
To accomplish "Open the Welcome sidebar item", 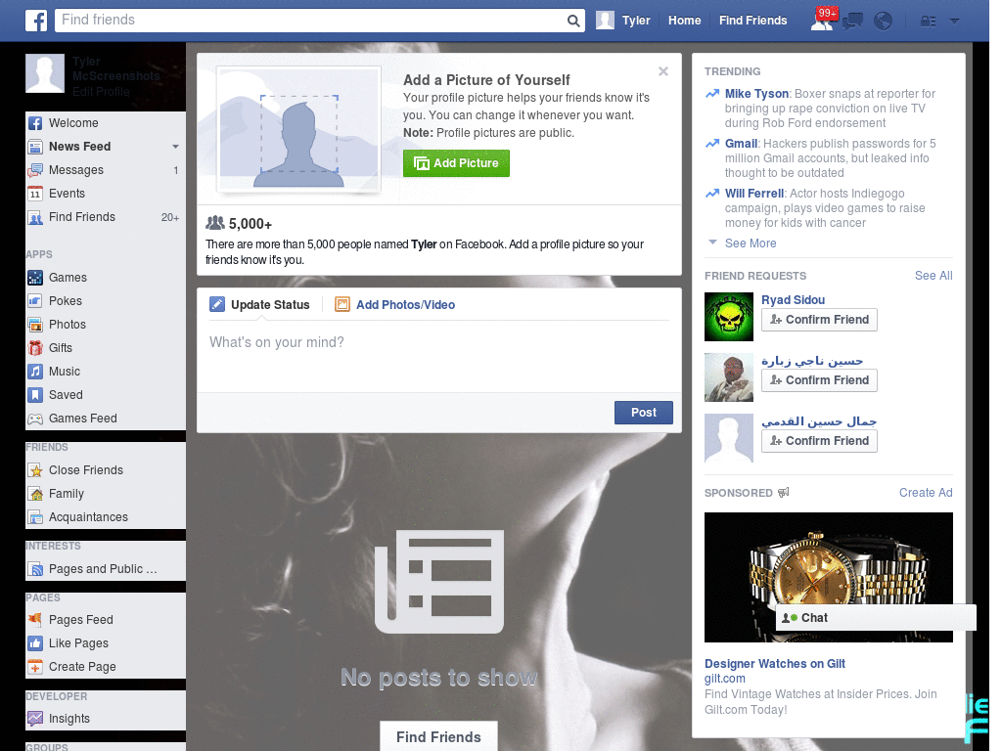I will [106, 123].
